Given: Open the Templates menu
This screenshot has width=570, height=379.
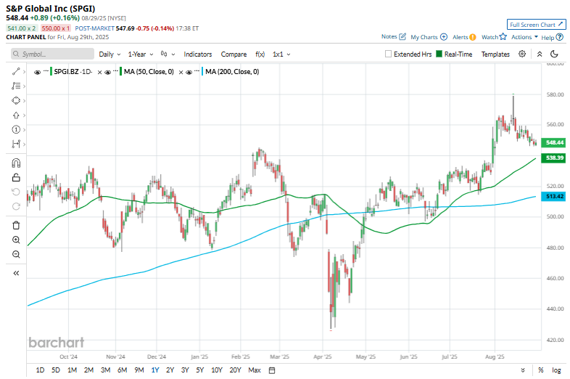Looking at the screenshot, I should point(495,54).
